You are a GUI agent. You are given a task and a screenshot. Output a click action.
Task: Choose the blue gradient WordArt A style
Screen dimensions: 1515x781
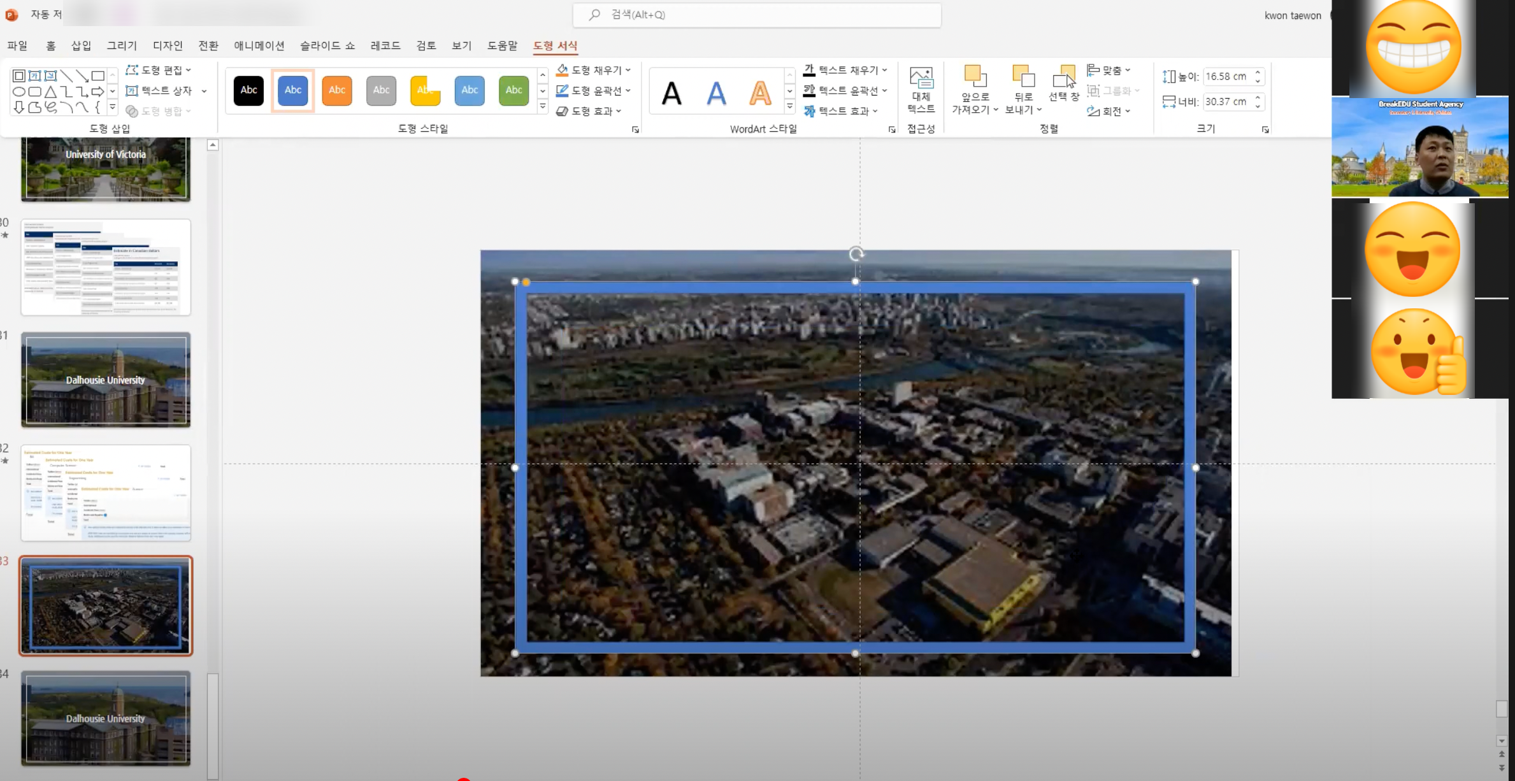tap(716, 93)
